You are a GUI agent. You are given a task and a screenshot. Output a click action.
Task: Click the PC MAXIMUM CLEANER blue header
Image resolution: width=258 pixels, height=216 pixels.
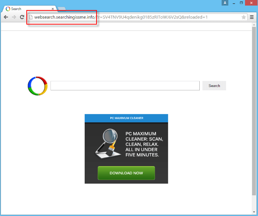(126, 118)
